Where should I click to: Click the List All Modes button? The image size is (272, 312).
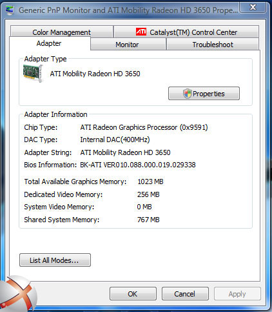[x=55, y=260]
